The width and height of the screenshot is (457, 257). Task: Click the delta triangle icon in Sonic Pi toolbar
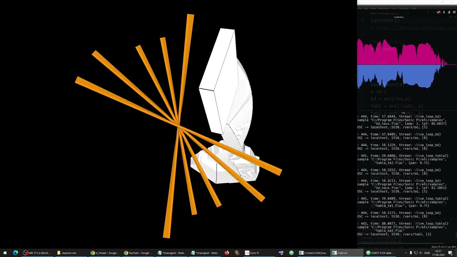(x=449, y=12)
